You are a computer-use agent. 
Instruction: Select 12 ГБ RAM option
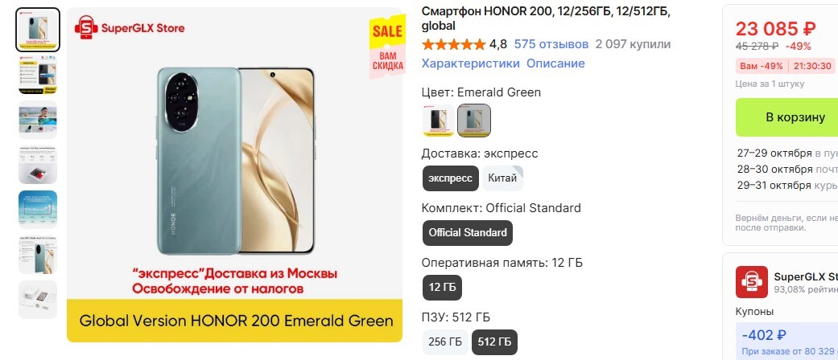442,288
